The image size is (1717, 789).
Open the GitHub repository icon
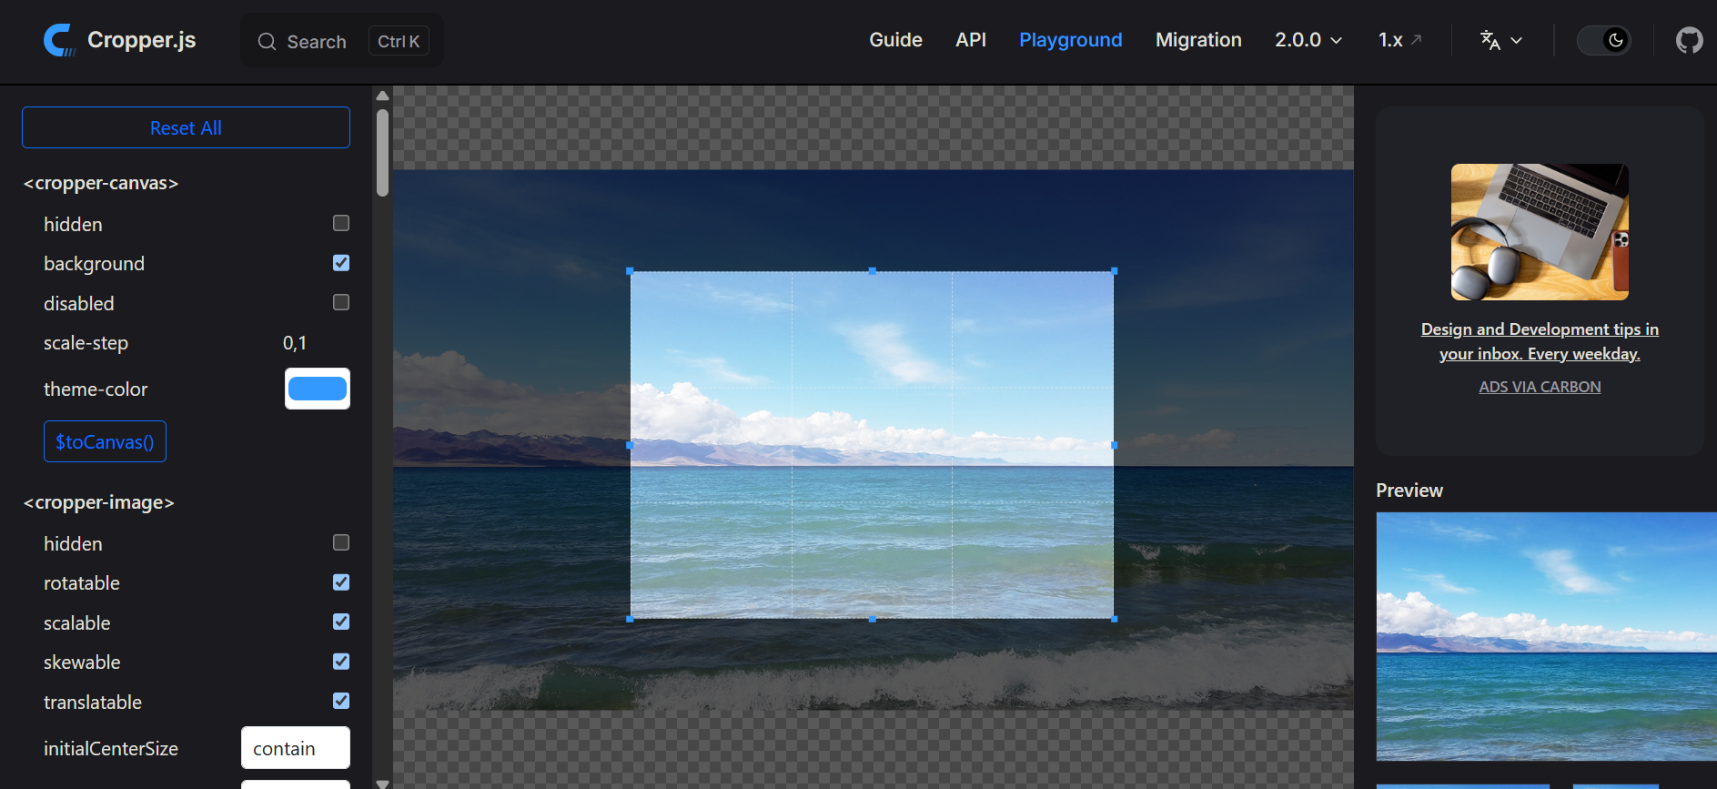coord(1689,40)
